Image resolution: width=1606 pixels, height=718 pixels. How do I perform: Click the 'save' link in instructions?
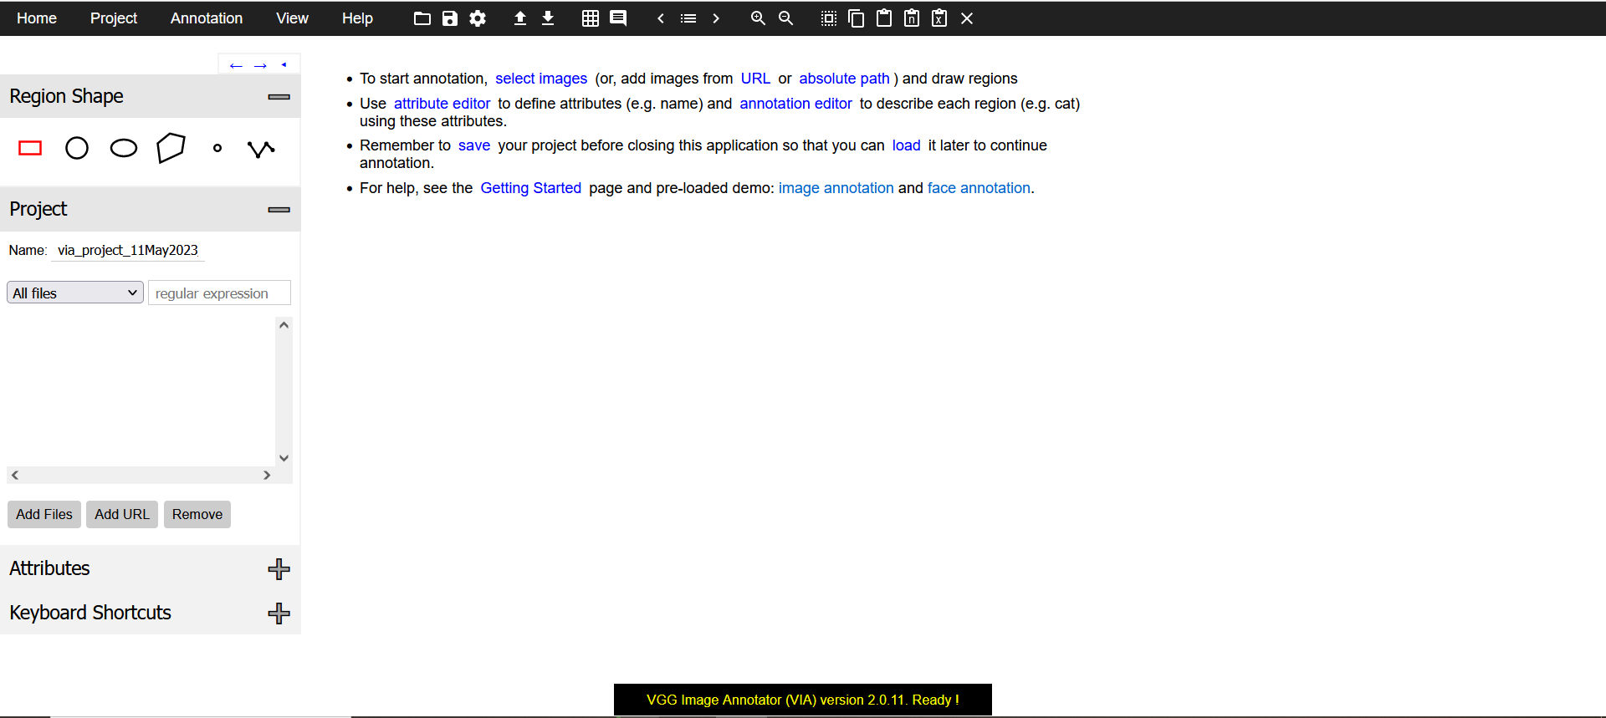474,145
